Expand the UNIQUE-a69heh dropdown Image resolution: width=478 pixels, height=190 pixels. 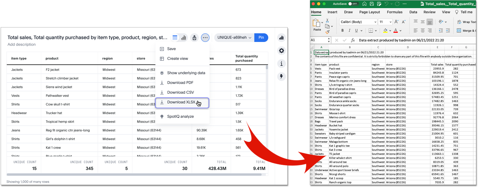tap(234, 38)
